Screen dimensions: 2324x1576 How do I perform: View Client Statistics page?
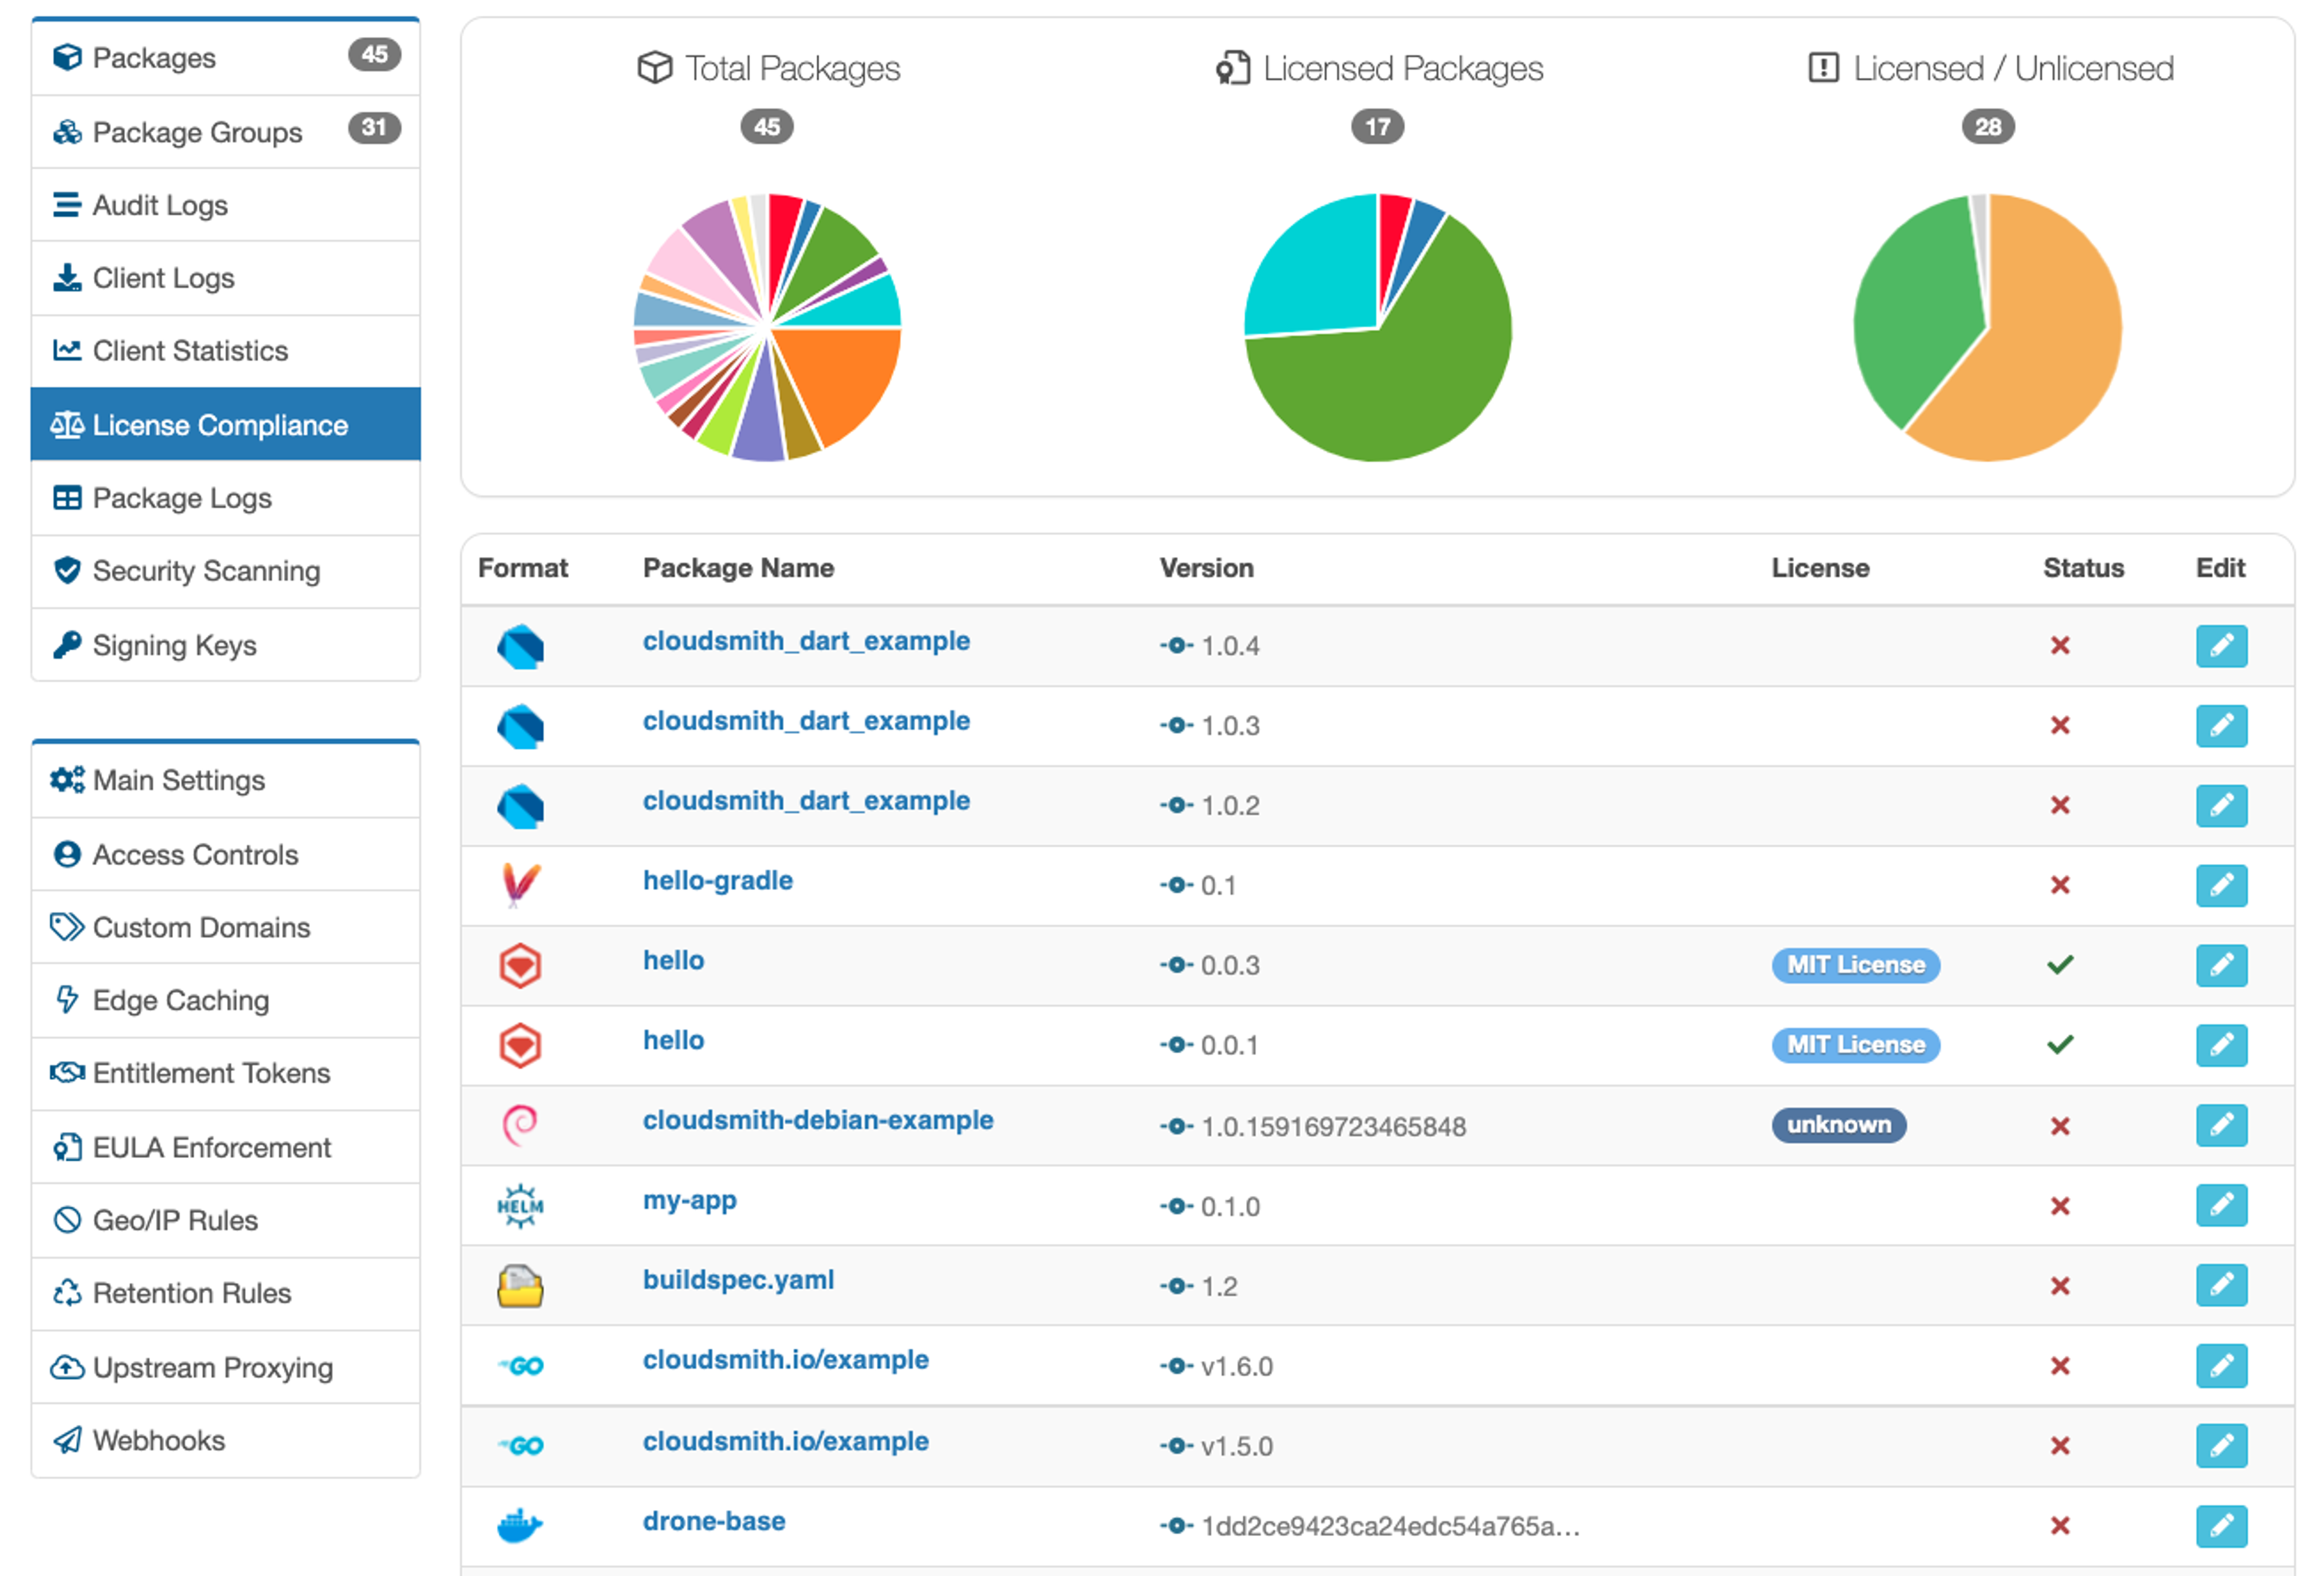point(225,351)
